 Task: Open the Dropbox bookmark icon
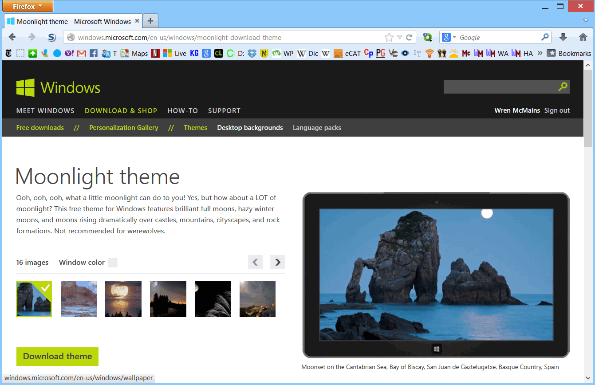(252, 53)
